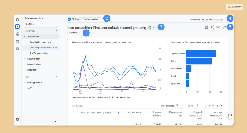Image resolution: width=247 pixels, height=133 pixels.
Task: Open the Rows per page dropdown
Action: click(x=179, y=105)
